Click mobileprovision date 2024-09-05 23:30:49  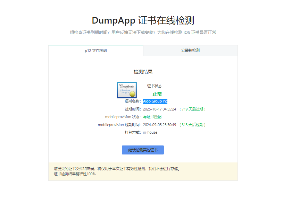[159, 125]
